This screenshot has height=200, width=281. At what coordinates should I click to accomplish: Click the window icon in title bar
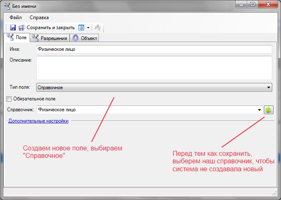pyautogui.click(x=7, y=6)
